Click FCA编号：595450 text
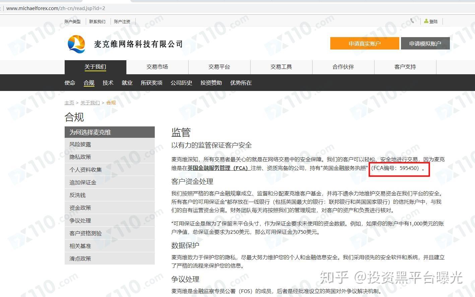 [395, 168]
